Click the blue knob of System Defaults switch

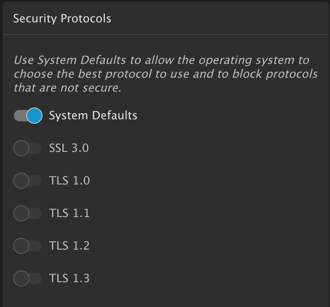click(34, 116)
